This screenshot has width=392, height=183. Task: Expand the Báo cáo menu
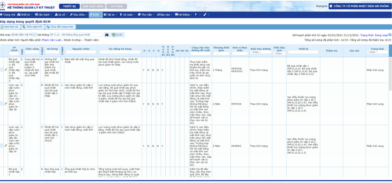click(x=165, y=15)
